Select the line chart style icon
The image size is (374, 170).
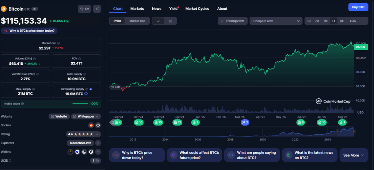[158, 21]
